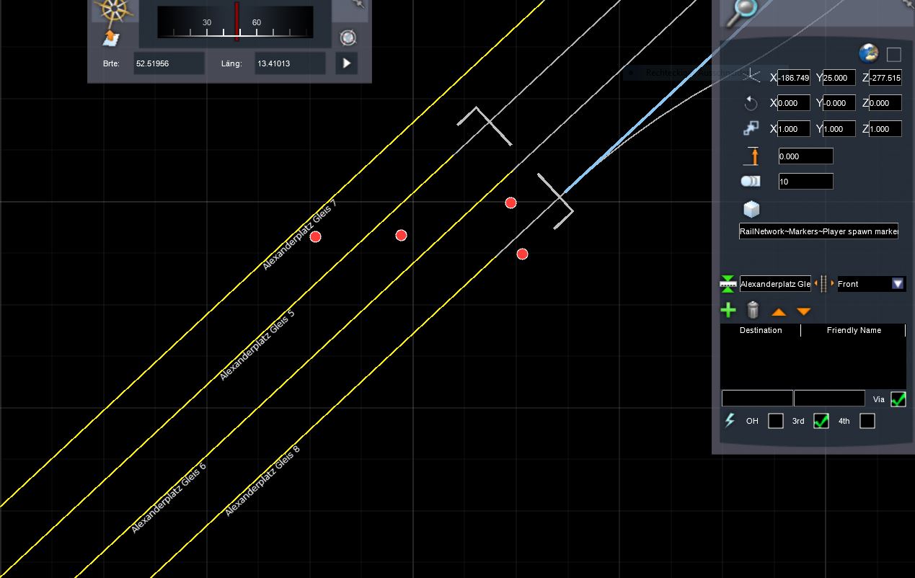Select the red marker on the Gleis 5 track

[x=402, y=235]
